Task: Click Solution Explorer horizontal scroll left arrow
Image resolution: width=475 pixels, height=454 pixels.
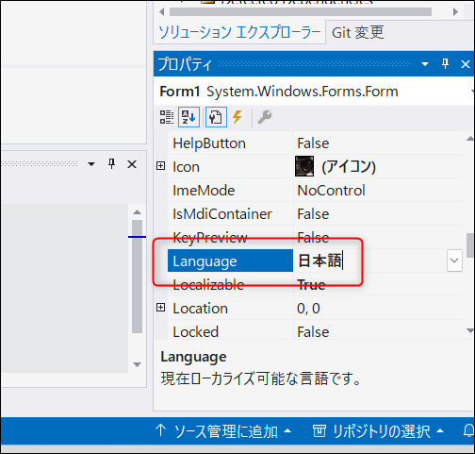Action: 161,12
